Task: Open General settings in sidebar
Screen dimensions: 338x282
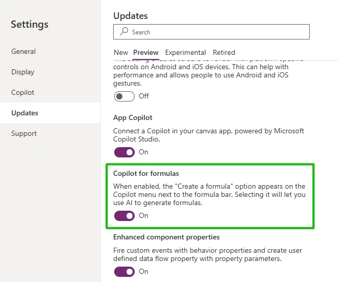Action: [24, 51]
